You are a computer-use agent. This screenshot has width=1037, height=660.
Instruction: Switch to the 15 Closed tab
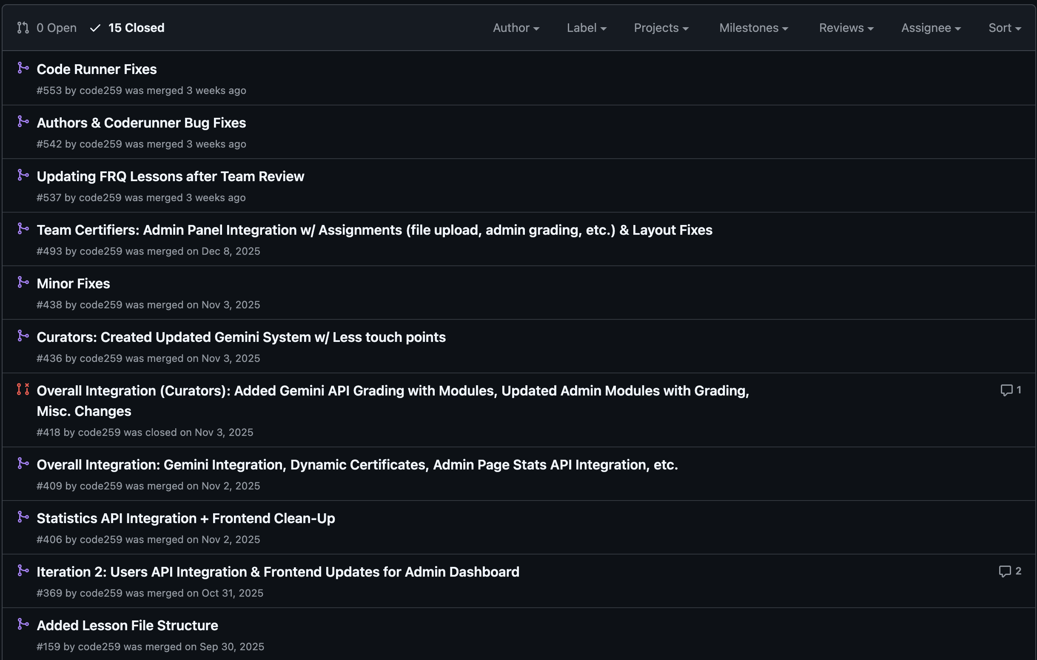136,28
